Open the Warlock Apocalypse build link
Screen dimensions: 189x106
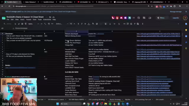[158, 34]
